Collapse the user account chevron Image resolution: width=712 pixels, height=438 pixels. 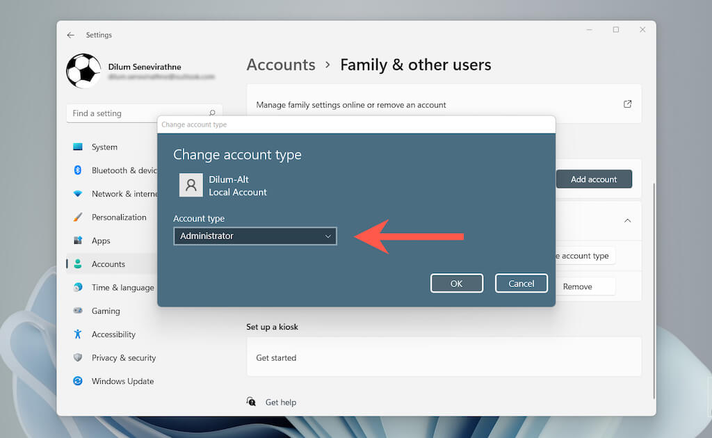[x=628, y=220]
